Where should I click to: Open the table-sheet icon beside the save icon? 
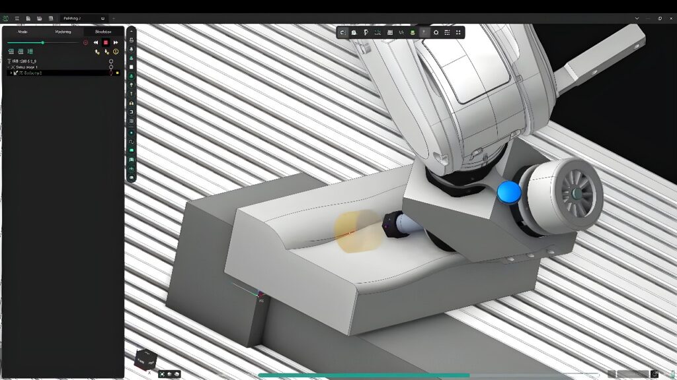[50, 18]
